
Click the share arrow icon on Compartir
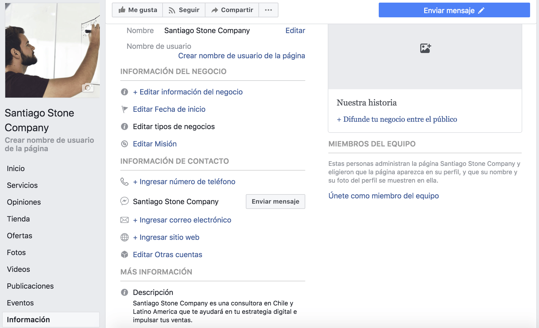pos(215,10)
